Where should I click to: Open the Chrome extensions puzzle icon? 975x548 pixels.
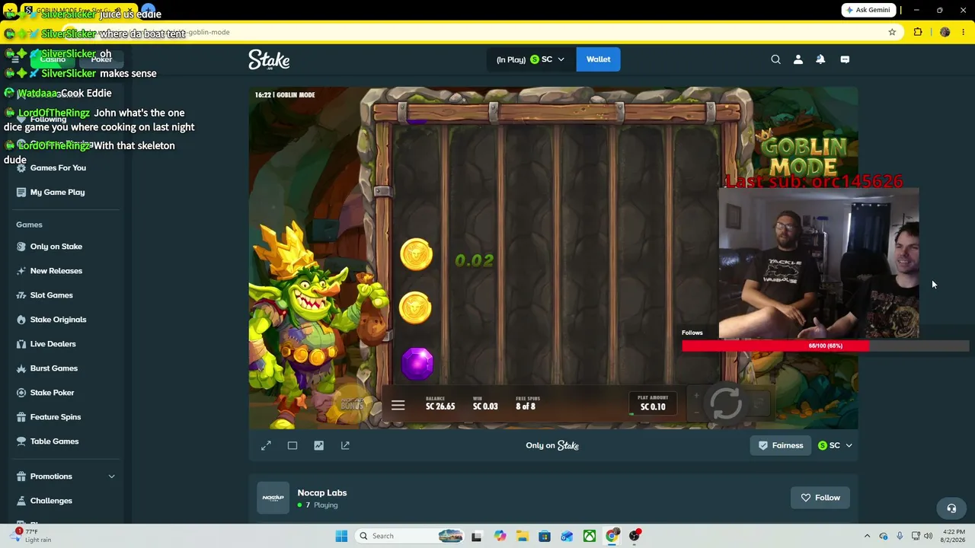[x=918, y=32]
